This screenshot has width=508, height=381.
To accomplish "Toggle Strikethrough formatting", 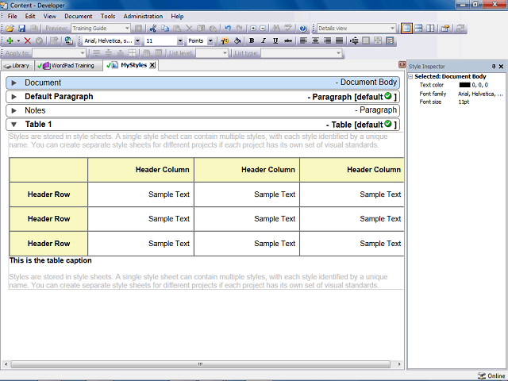I will tap(287, 40).
